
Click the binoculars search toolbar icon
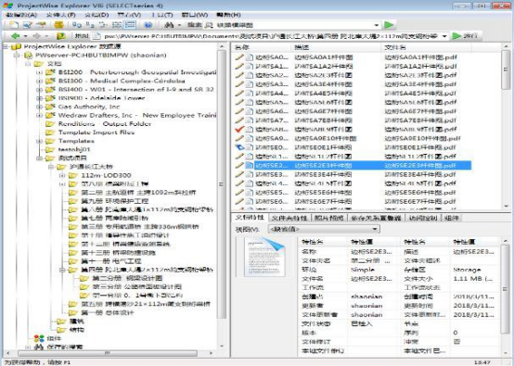[169, 25]
